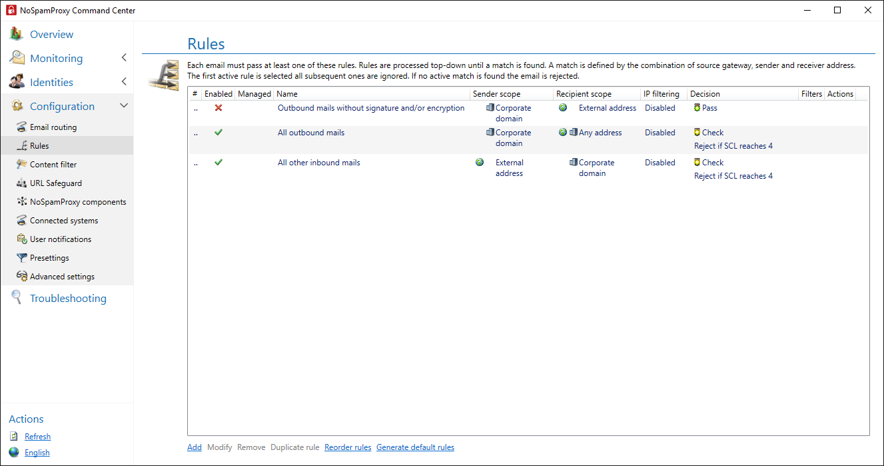Expand the Monitoring section chevron
This screenshot has width=884, height=466.
124,58
